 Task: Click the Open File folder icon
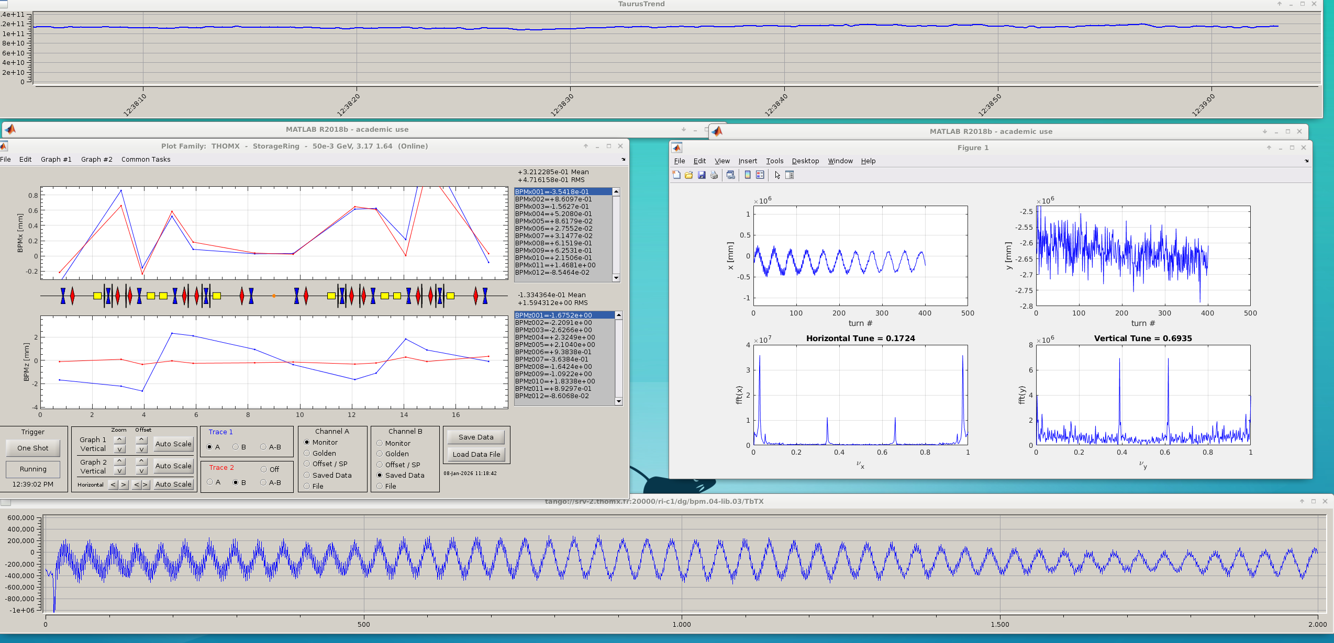click(689, 175)
